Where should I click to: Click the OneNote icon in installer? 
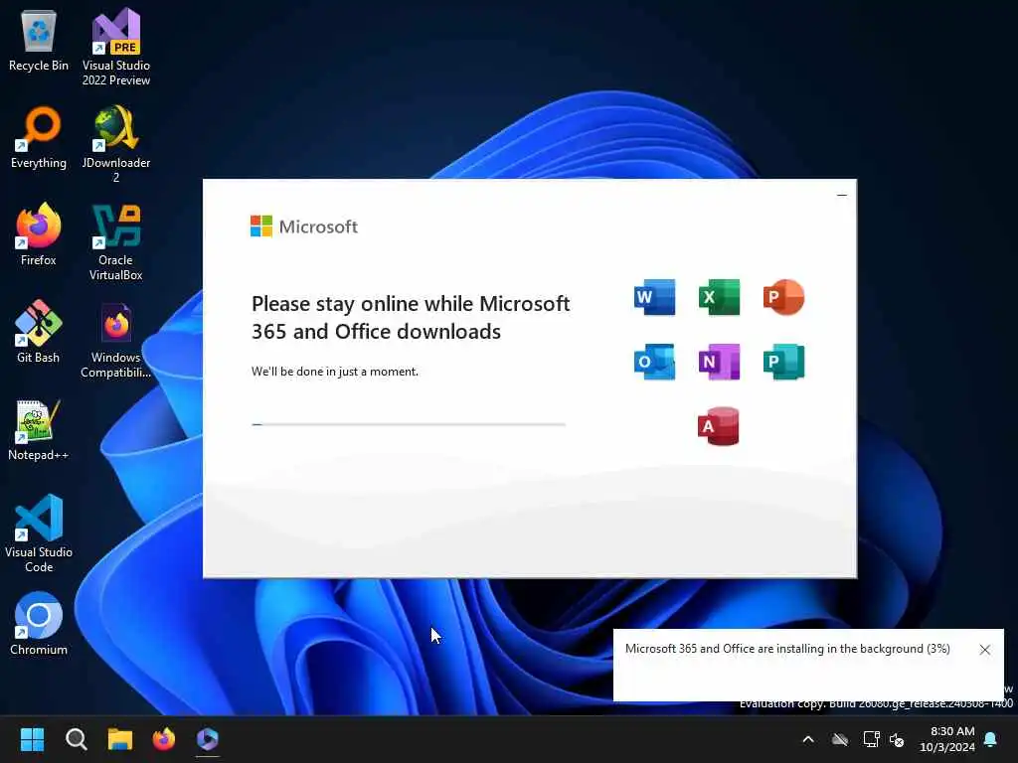pyautogui.click(x=719, y=362)
